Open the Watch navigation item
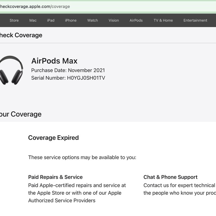 tap(93, 20)
